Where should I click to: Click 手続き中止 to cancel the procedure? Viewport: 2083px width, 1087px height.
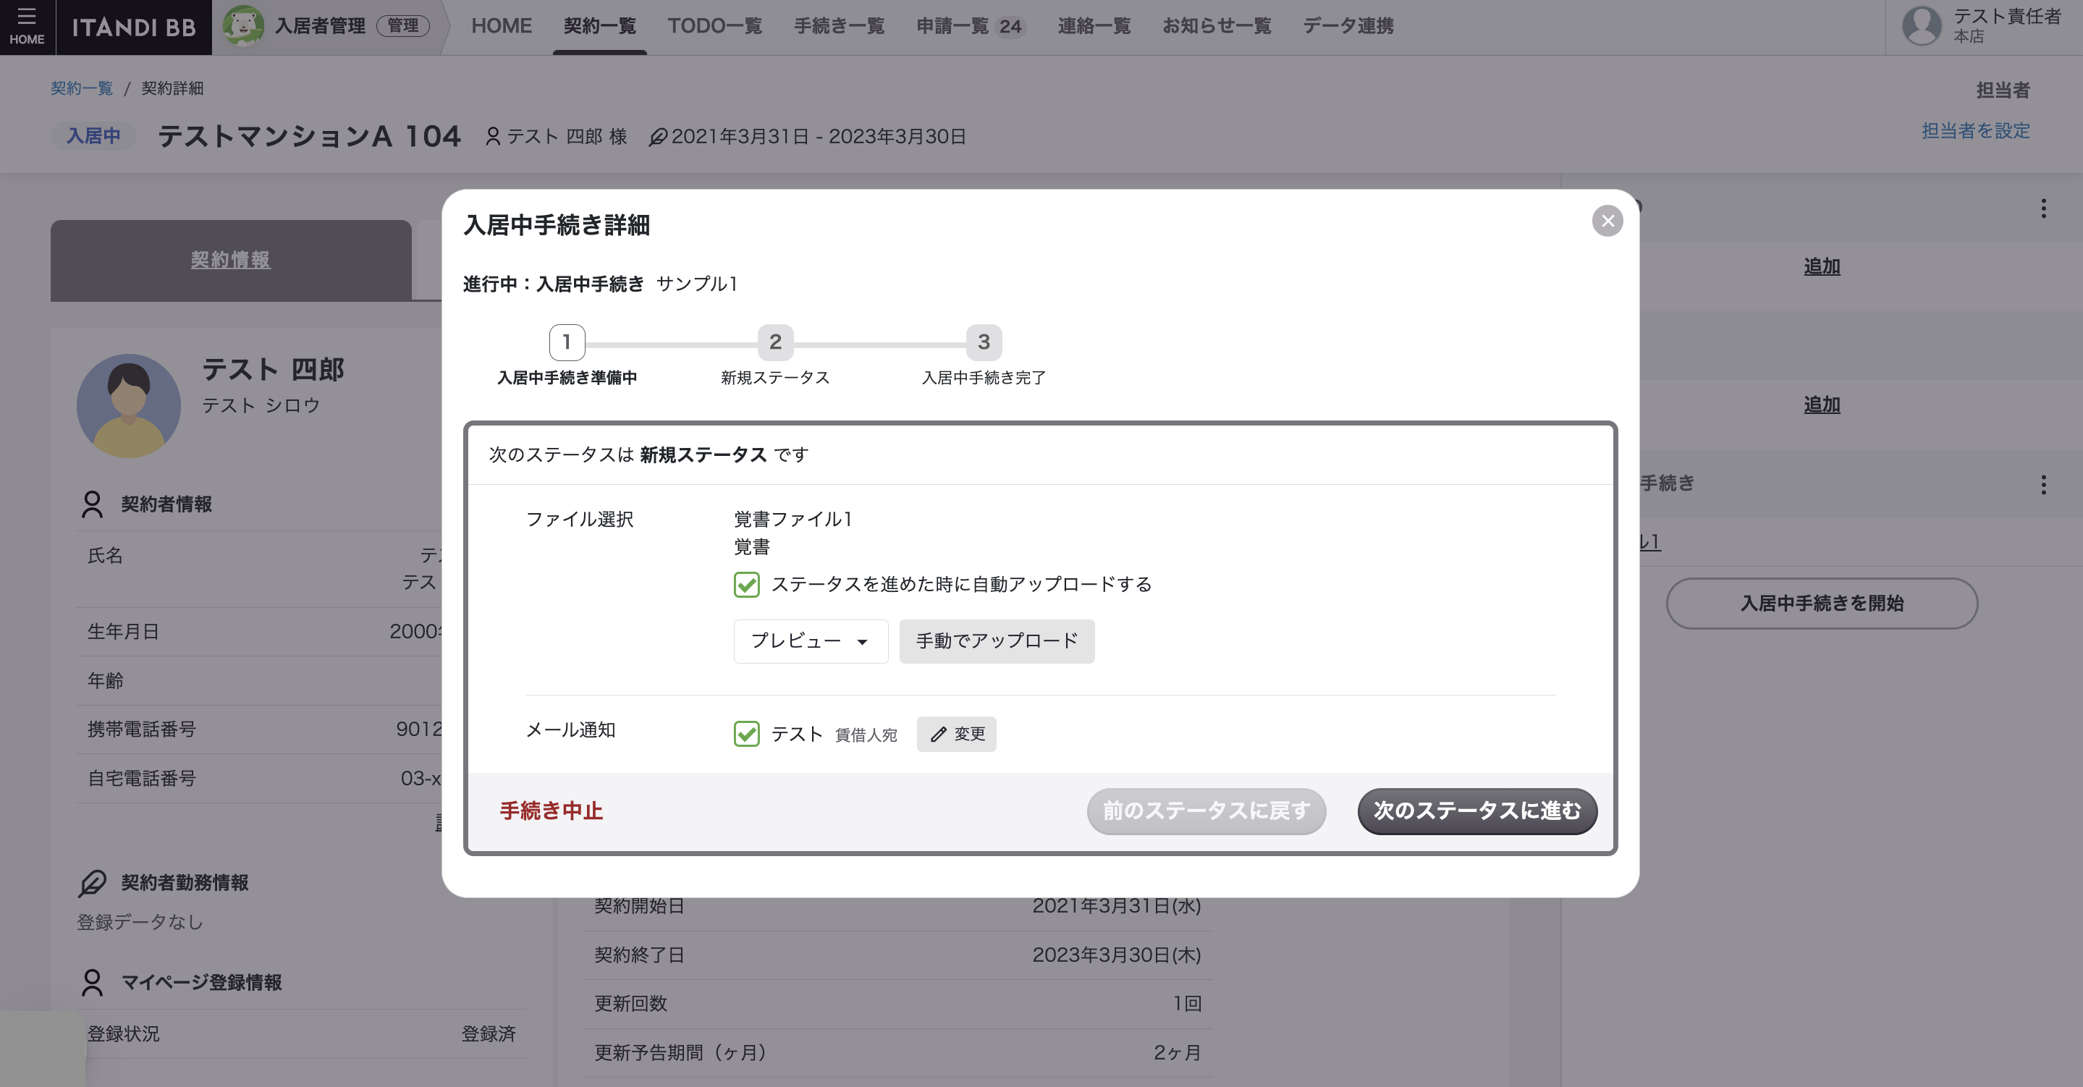(x=551, y=811)
